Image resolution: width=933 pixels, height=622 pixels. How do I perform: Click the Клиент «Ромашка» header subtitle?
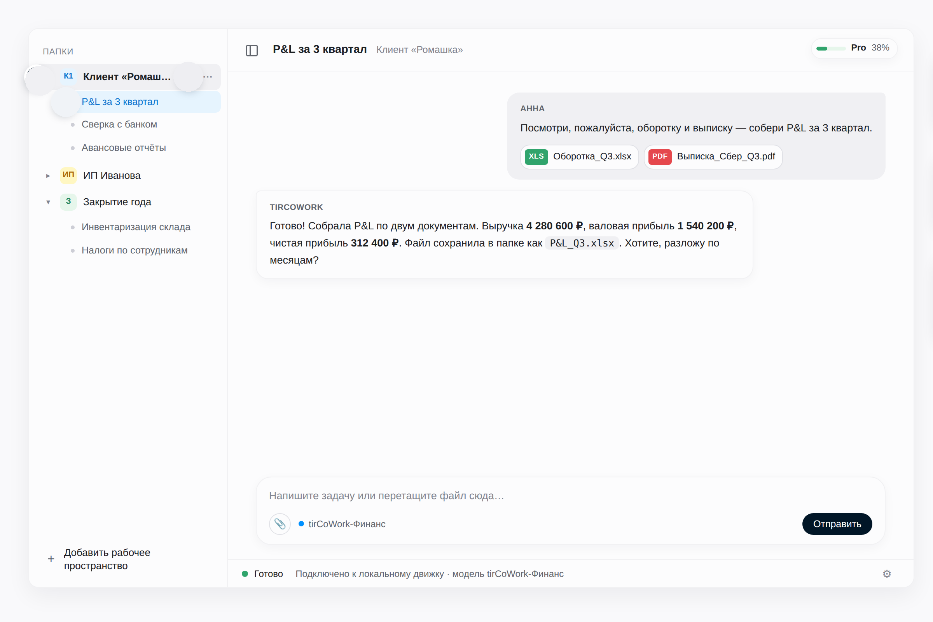point(419,50)
